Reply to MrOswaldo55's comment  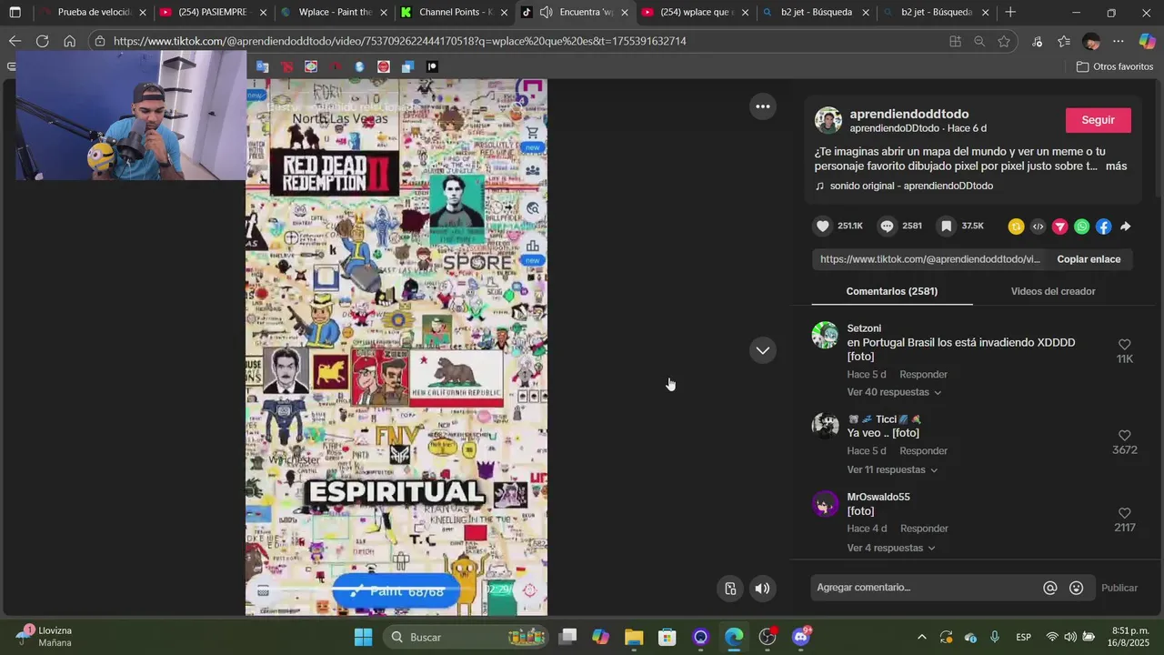[924, 529]
